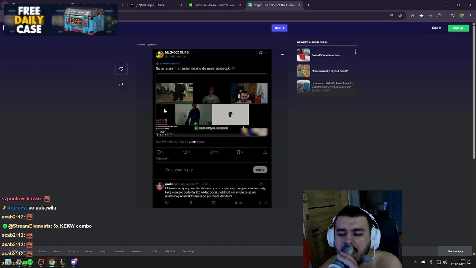Select the Imgur browser tab
Screen dimensions: 476x268
[274, 5]
